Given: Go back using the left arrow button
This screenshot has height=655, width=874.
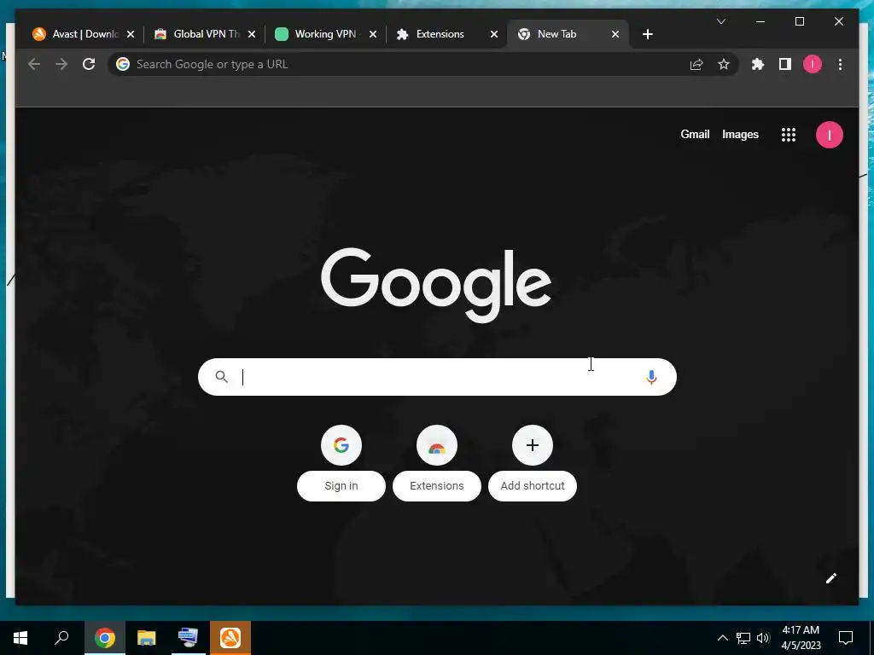Looking at the screenshot, I should [x=34, y=64].
